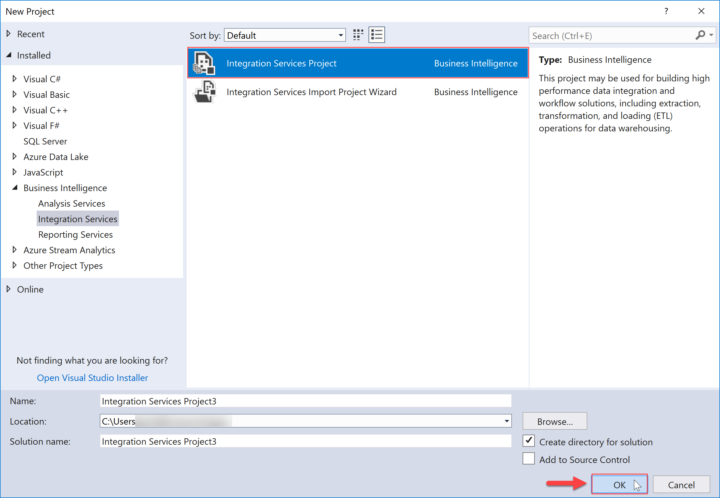Expand the Visual C# node
The height and width of the screenshot is (498, 720).
point(14,78)
